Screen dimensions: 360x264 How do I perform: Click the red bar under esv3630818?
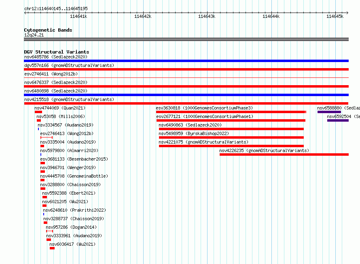coord(231,112)
